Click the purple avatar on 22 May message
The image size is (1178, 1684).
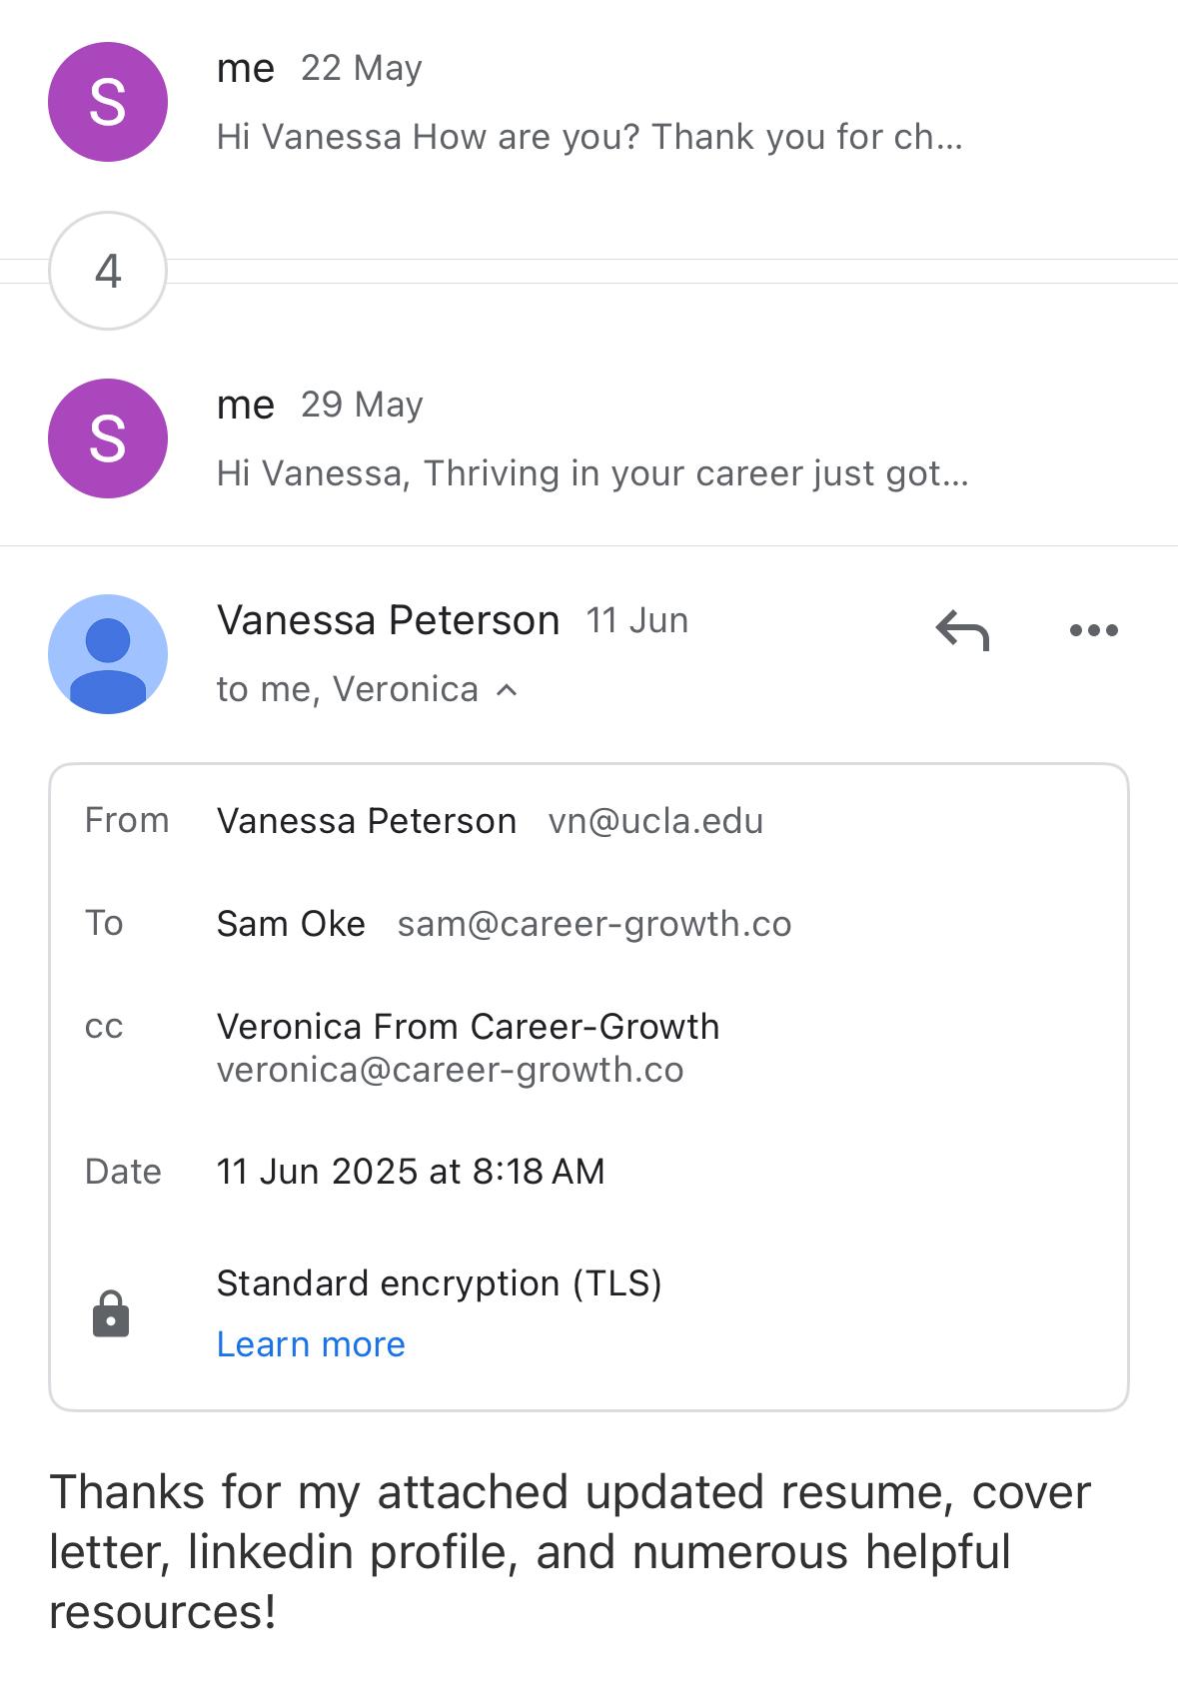coord(108,102)
